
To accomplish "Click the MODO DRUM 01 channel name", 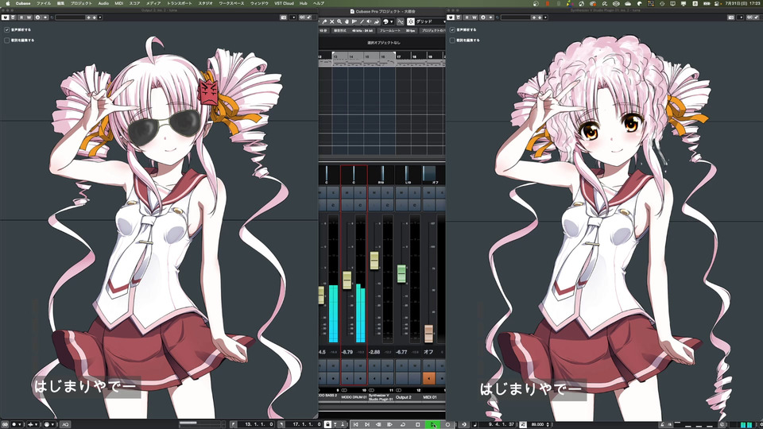I will point(354,397).
